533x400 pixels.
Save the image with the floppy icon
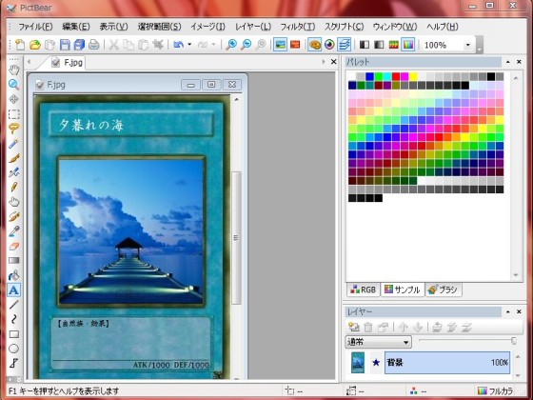pos(65,45)
